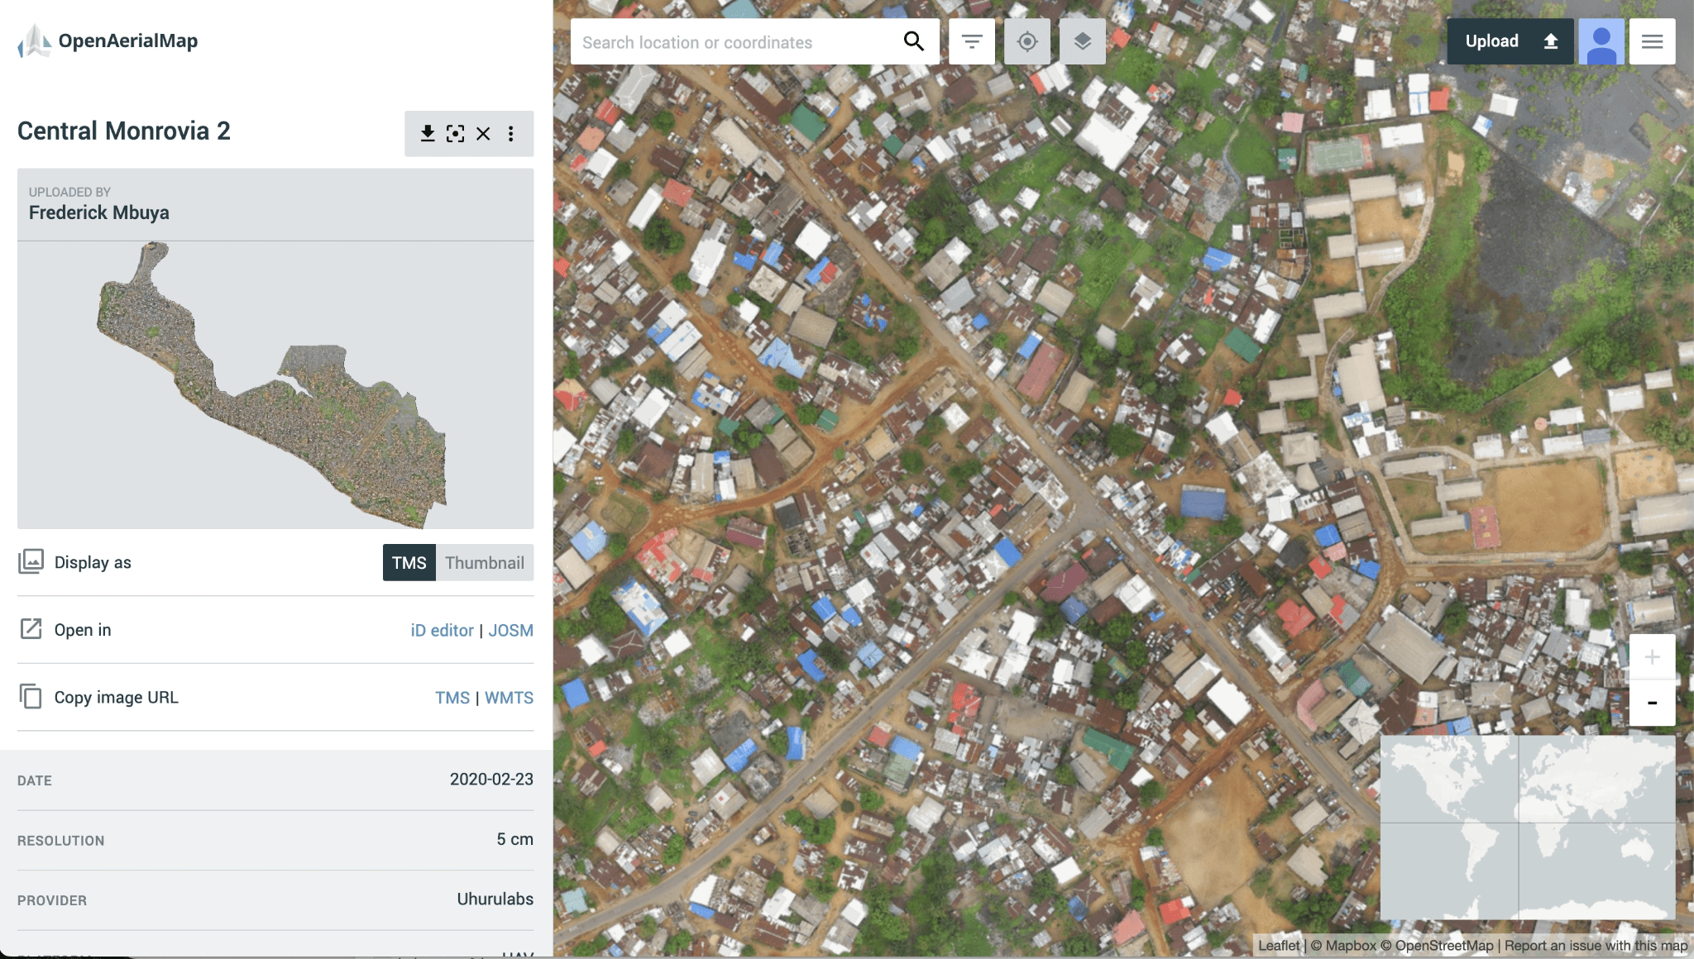Screen dimensions: 1694x959
Task: Select the date value 2020-02-23
Action: click(x=491, y=779)
